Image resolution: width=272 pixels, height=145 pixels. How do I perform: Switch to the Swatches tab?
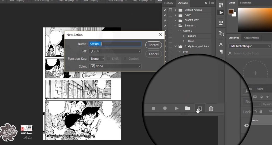pos(246,3)
